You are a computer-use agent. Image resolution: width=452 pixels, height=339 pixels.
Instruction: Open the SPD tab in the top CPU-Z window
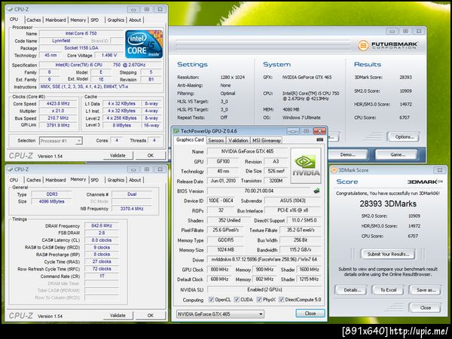click(x=95, y=20)
